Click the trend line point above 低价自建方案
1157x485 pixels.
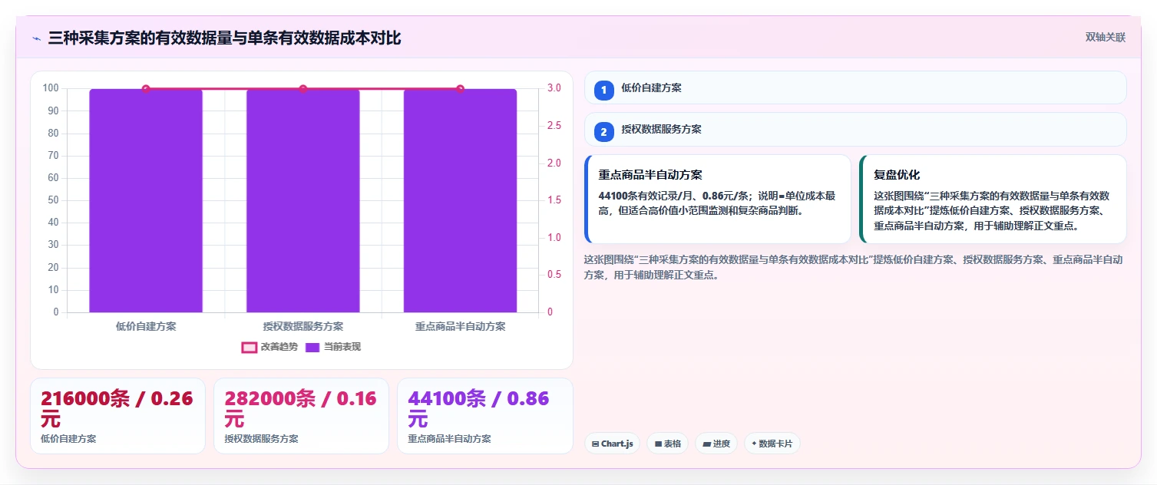[x=146, y=89]
